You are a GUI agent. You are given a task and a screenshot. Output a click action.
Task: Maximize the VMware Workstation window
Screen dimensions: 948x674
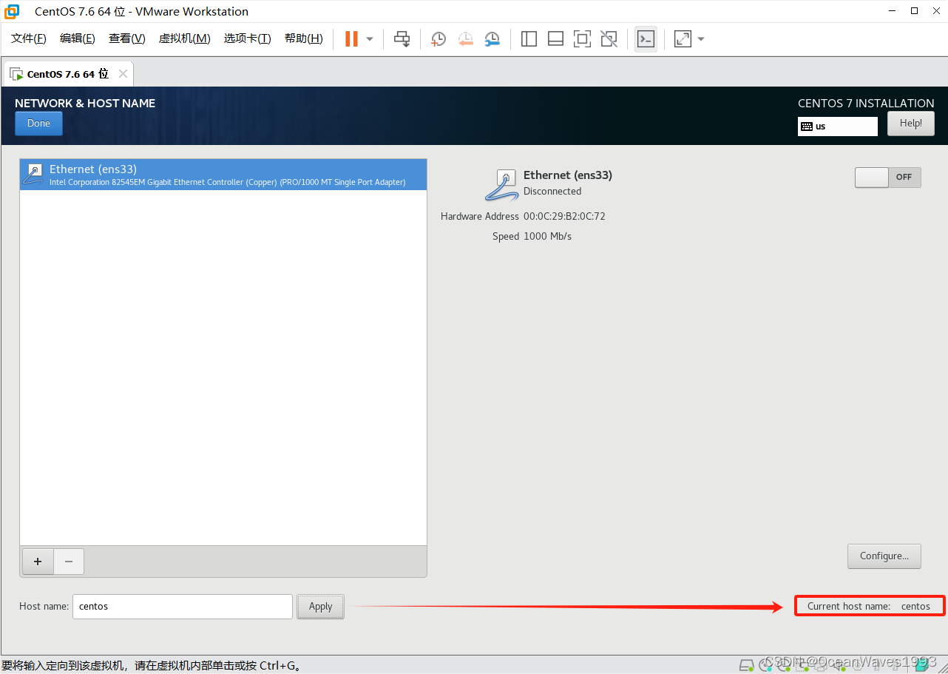(915, 11)
